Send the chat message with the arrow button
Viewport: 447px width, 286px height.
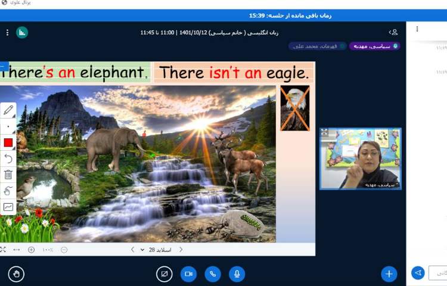tap(418, 273)
